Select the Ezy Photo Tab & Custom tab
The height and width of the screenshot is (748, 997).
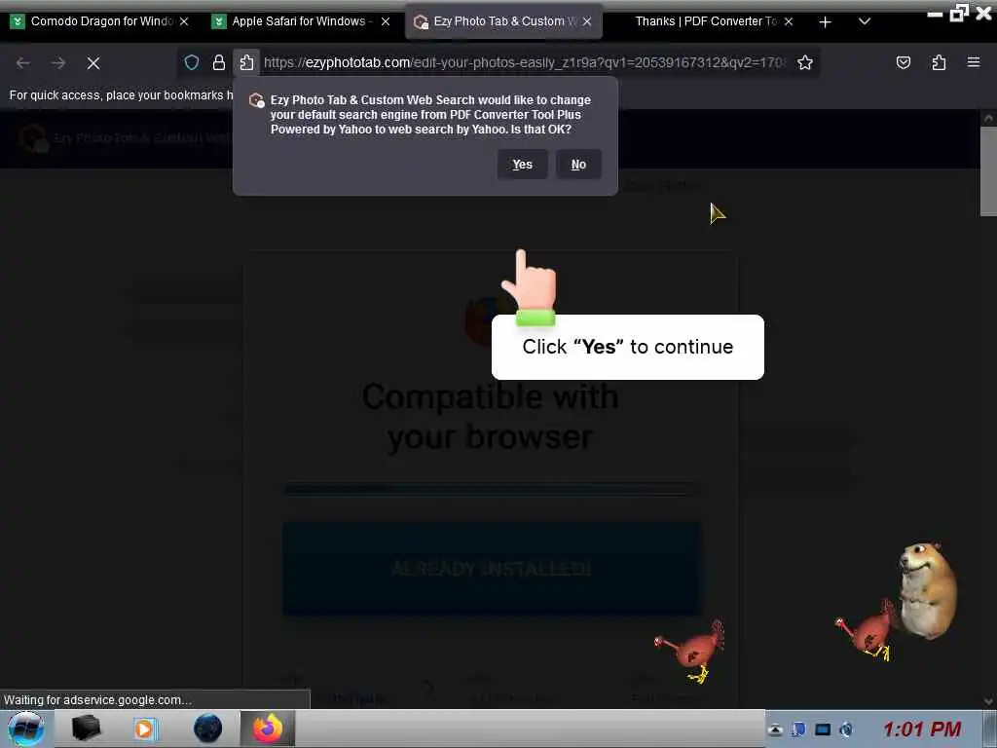(502, 21)
